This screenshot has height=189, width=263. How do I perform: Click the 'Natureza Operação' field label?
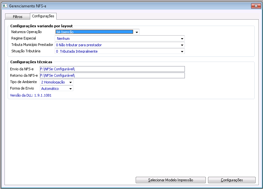26,32
